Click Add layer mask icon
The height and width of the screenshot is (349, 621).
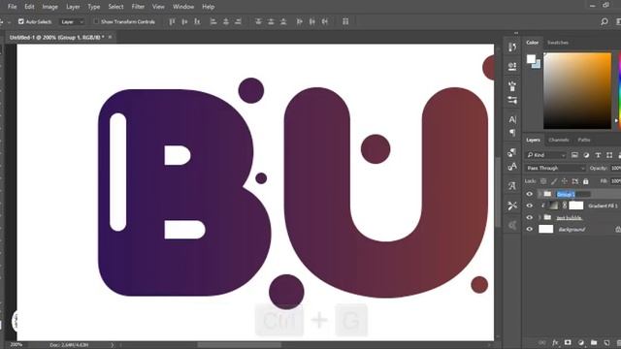[x=568, y=342]
